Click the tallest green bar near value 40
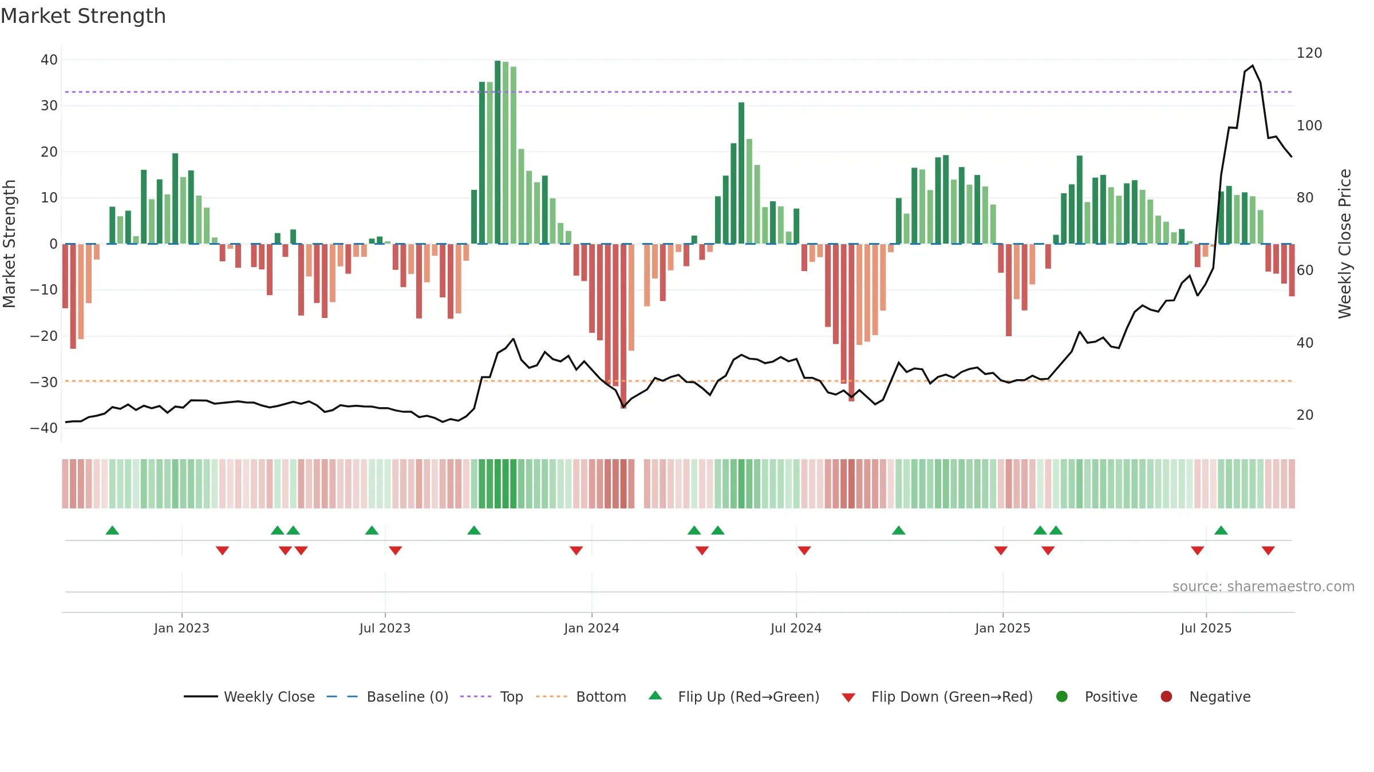The image size is (1374, 772). pos(498,152)
